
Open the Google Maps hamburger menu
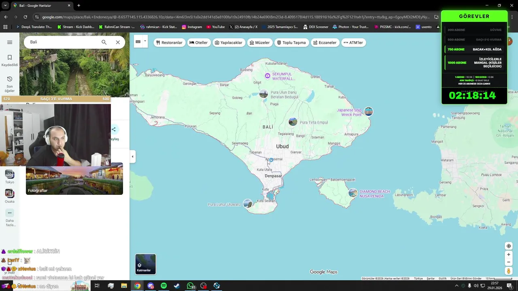pos(10,42)
